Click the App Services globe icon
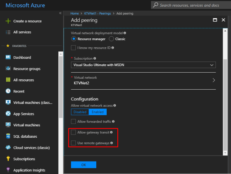This screenshot has height=174, width=231. point(8,114)
